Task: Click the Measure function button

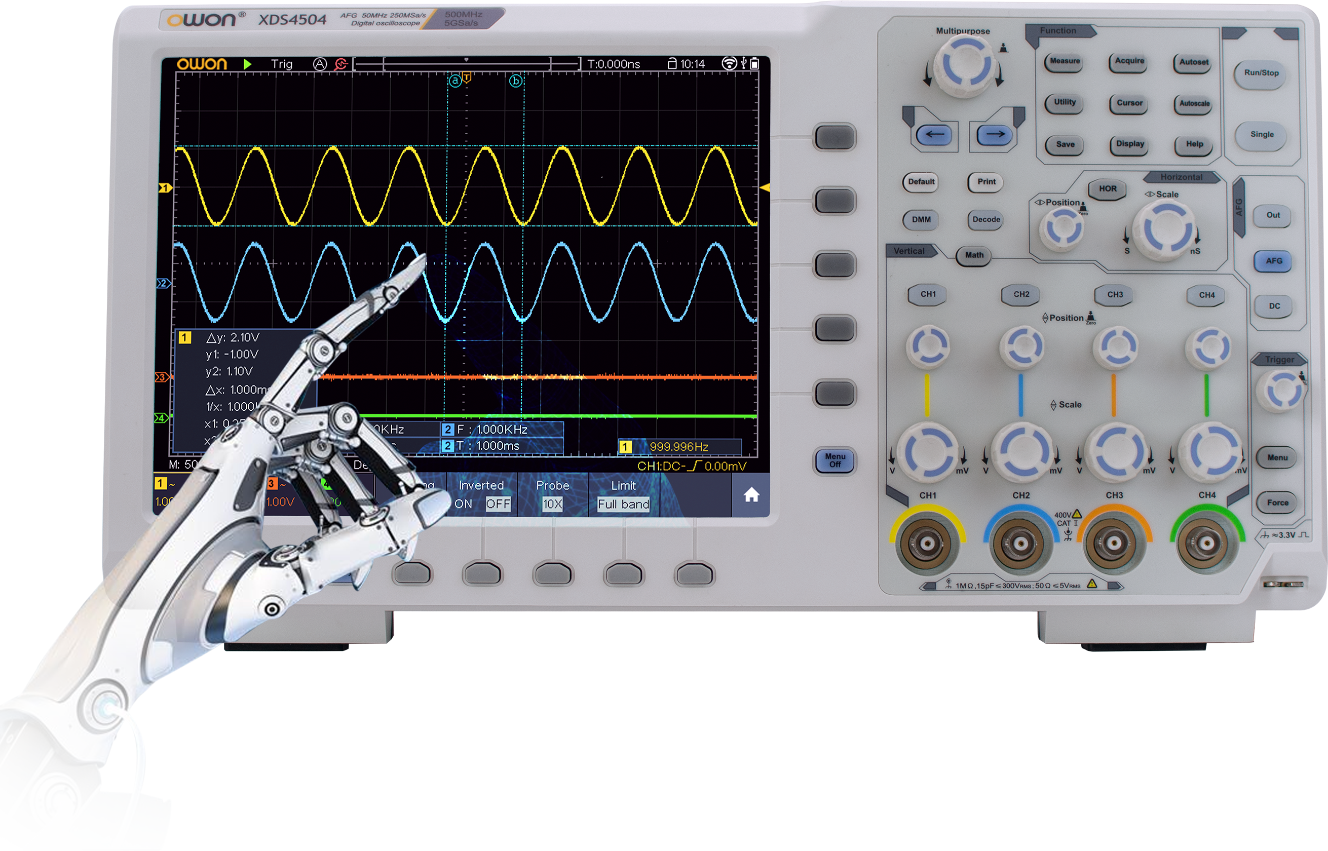Action: 1065,61
